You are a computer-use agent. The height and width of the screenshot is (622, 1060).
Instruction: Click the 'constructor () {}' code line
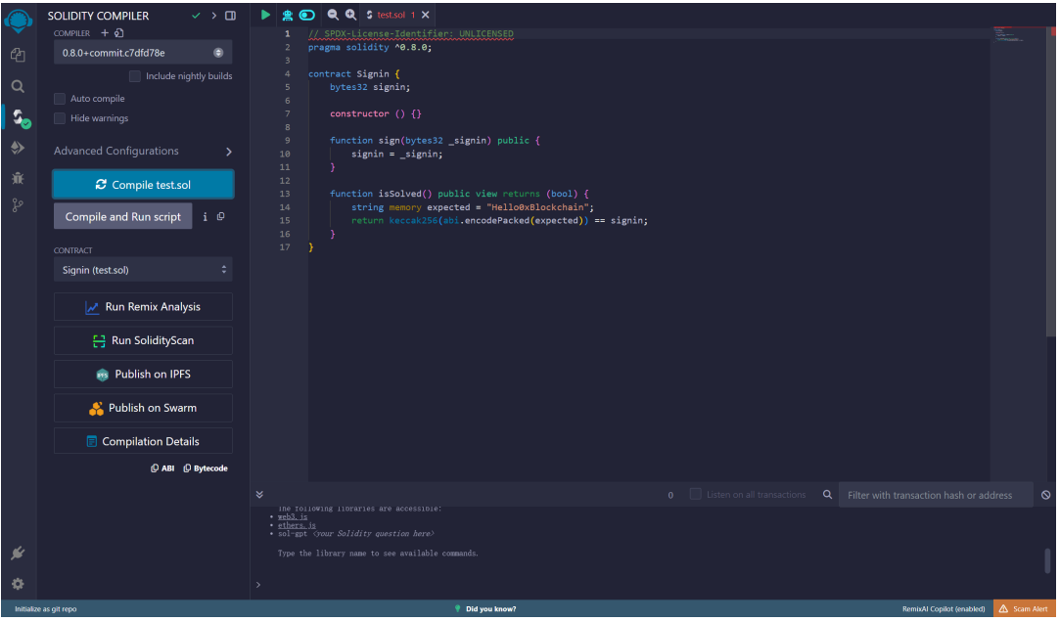click(375, 114)
